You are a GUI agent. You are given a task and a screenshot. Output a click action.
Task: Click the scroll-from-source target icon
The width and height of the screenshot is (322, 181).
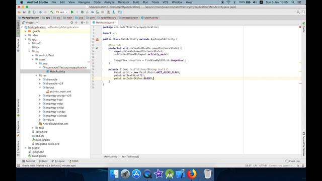point(71,23)
